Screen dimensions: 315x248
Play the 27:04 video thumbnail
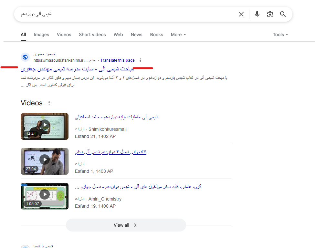(x=45, y=161)
